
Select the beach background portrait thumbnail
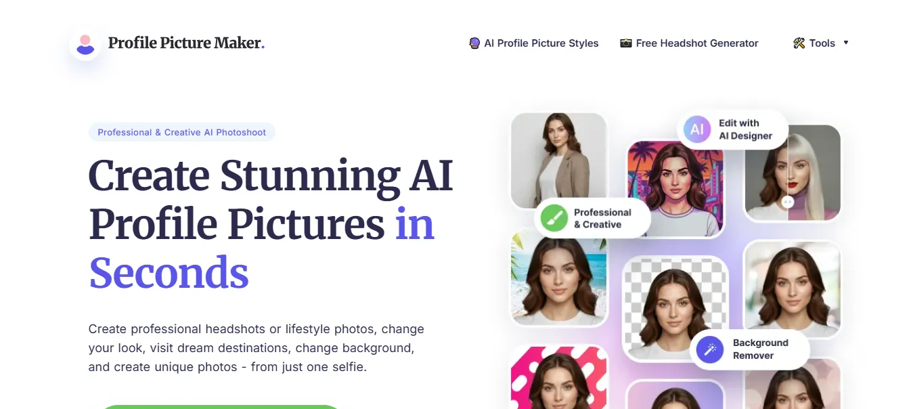click(x=558, y=278)
